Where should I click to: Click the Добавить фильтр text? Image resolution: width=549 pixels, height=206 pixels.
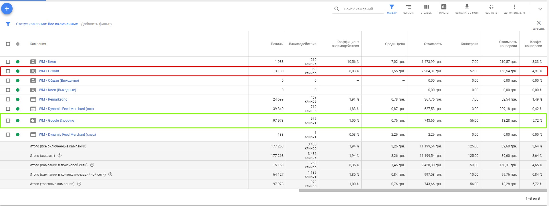[96, 24]
